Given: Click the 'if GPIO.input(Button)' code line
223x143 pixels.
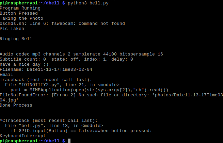Looking at the screenshot, I should tap(81, 131).
